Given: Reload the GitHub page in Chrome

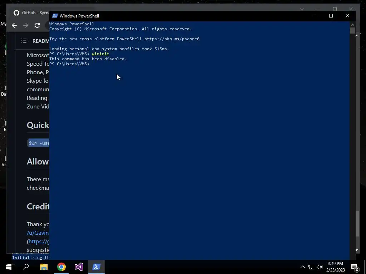Looking at the screenshot, I should point(37,25).
